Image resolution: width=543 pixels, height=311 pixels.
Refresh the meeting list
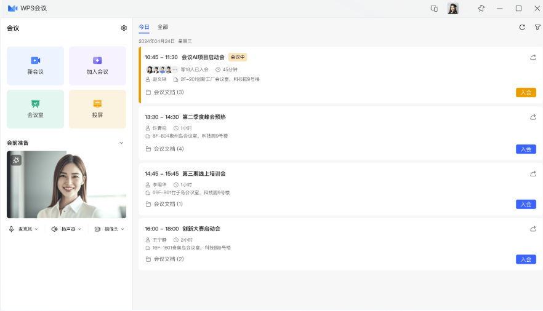[522, 27]
